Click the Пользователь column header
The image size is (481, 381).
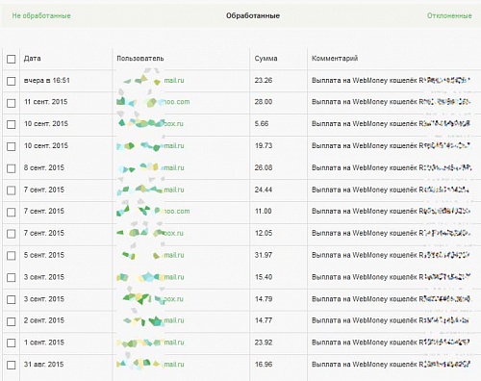[x=140, y=59]
